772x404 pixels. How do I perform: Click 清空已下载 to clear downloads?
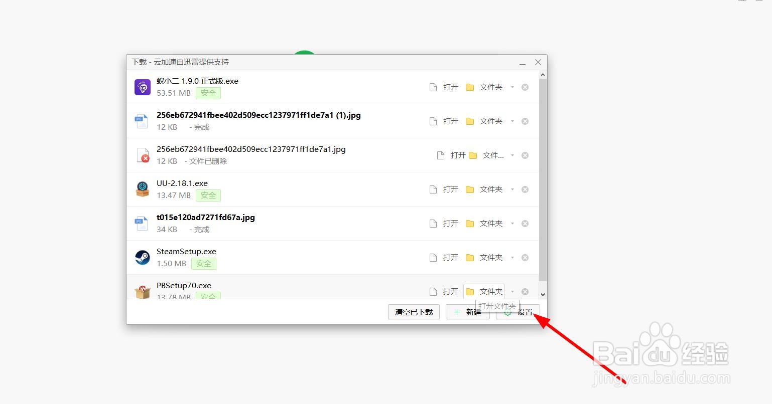(x=414, y=312)
